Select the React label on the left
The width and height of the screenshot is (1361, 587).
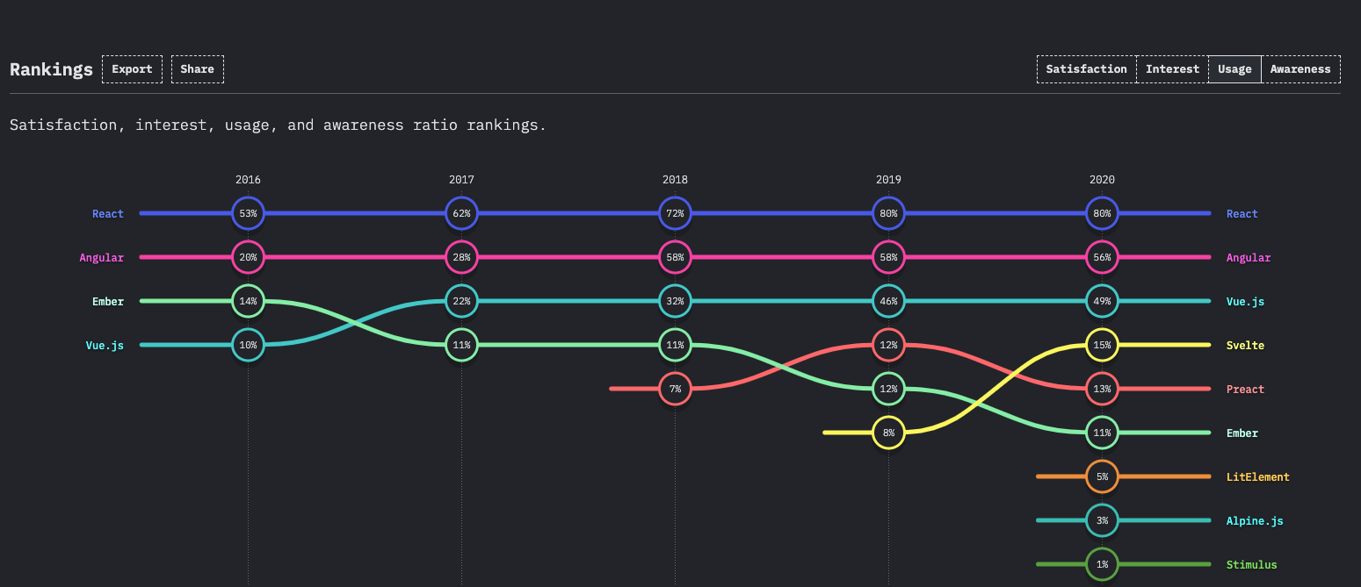coord(107,213)
